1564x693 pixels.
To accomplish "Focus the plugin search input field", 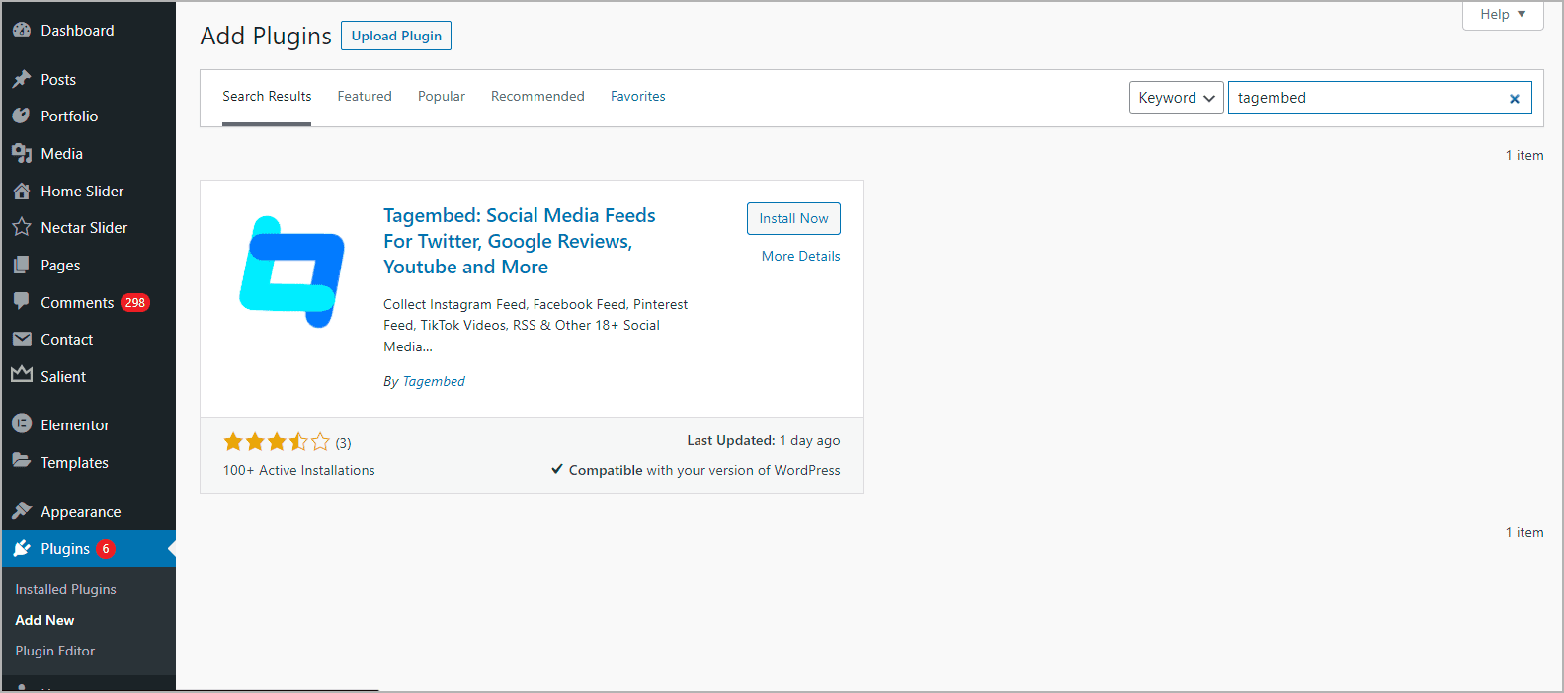I will 1365,97.
